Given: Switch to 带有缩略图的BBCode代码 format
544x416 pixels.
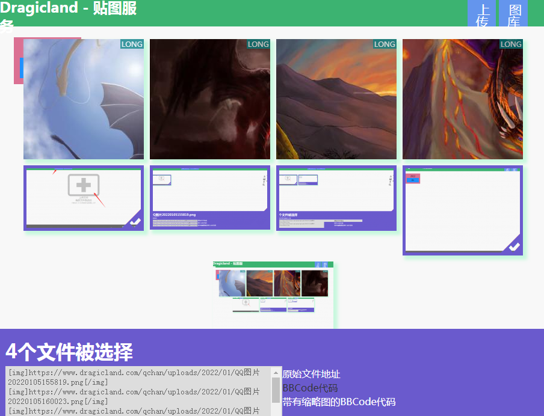Looking at the screenshot, I should coord(339,402).
